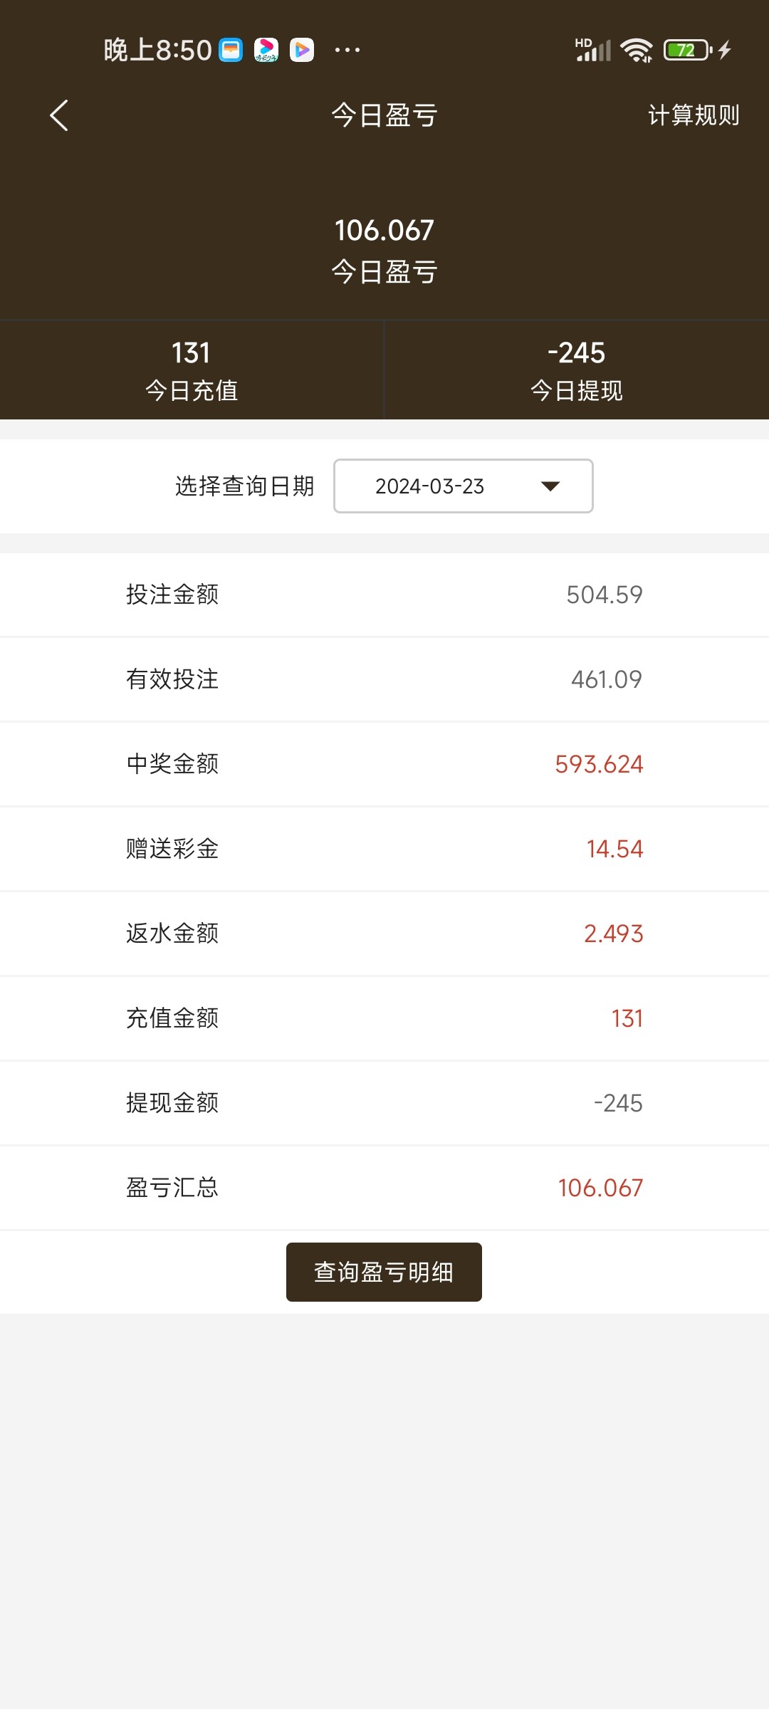Tap the colorful video app notification icon
769x1709 pixels.
[x=266, y=50]
